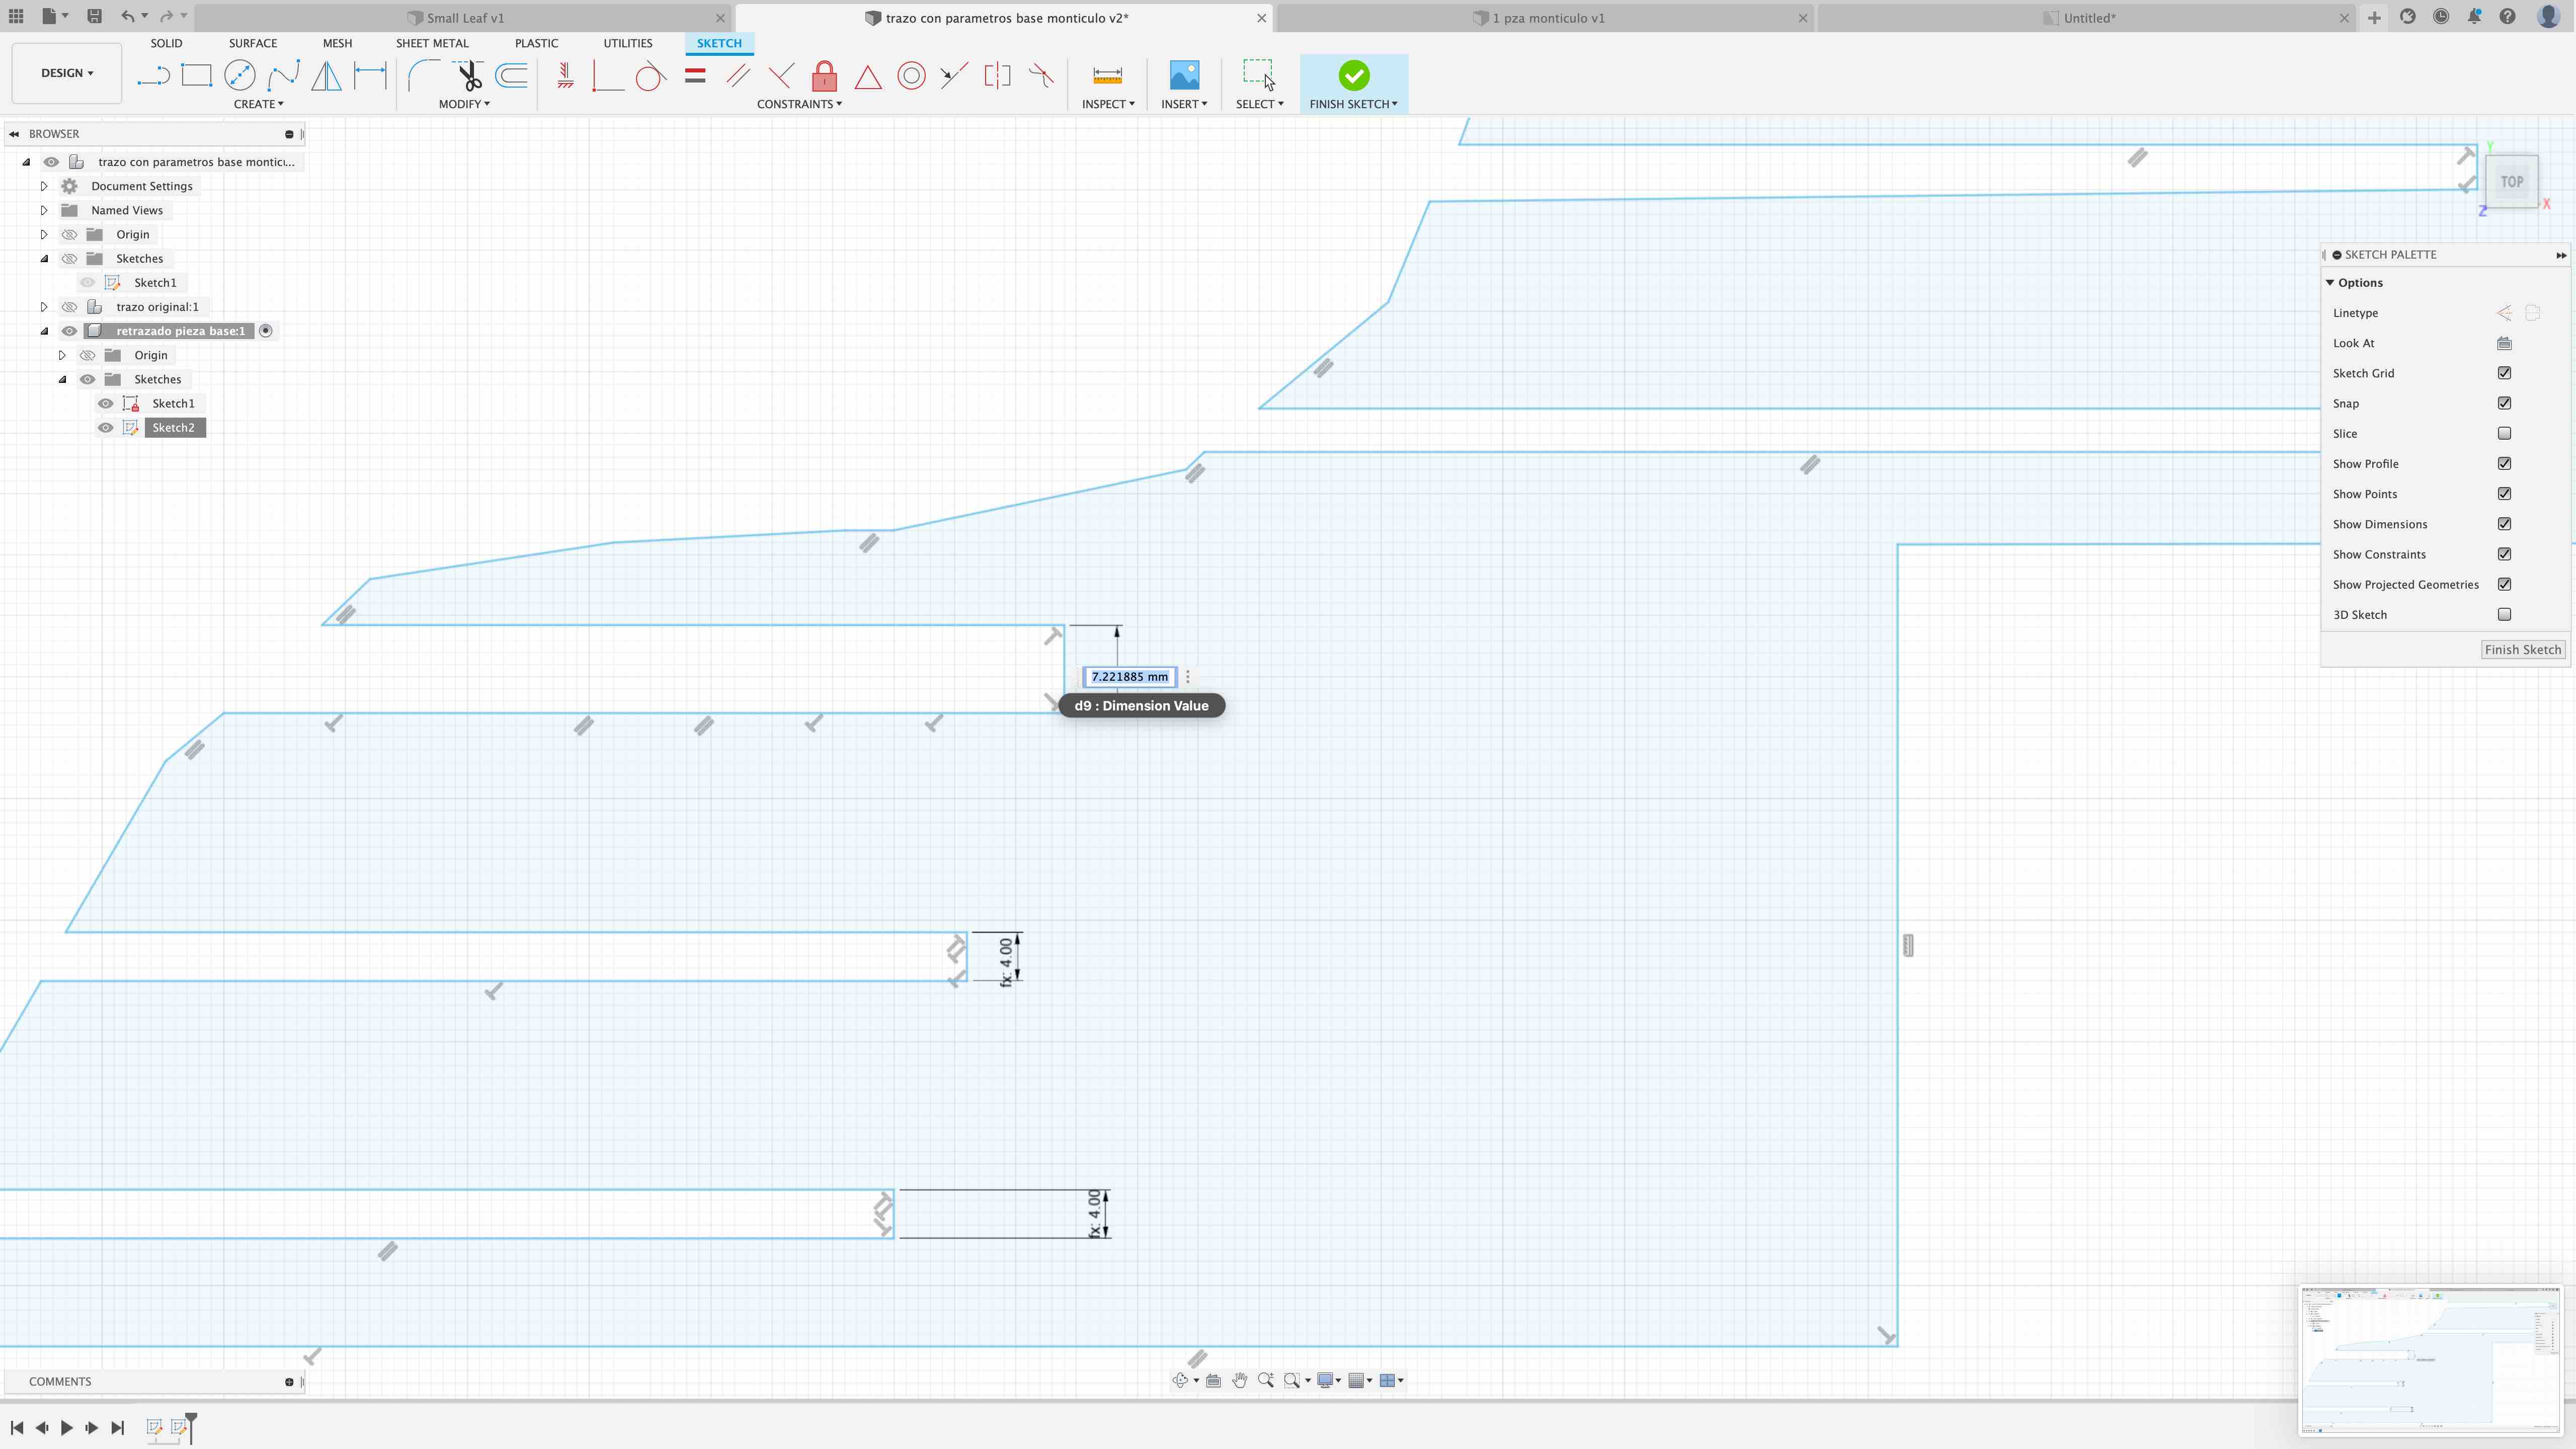2576x1449 pixels.
Task: Apply the Fix/Unfix lock constraint
Action: click(x=824, y=76)
